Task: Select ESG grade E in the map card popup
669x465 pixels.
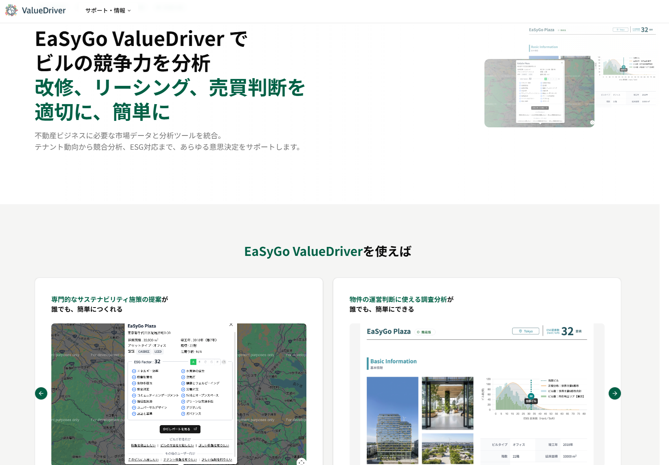Action: click(x=218, y=362)
